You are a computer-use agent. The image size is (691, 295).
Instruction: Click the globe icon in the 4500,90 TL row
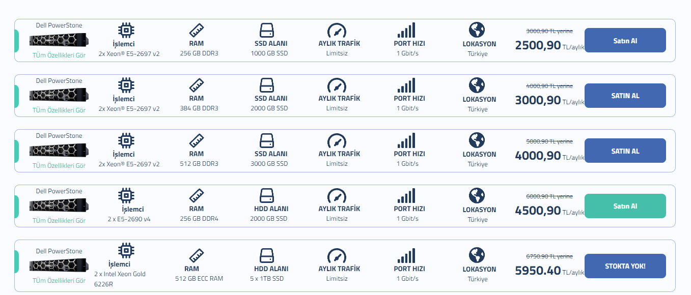tap(477, 195)
